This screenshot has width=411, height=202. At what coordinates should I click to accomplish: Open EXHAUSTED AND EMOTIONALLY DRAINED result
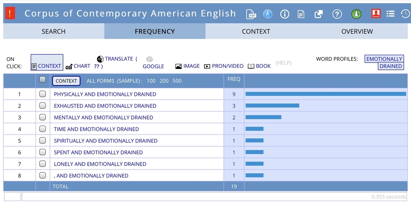(x=105, y=106)
